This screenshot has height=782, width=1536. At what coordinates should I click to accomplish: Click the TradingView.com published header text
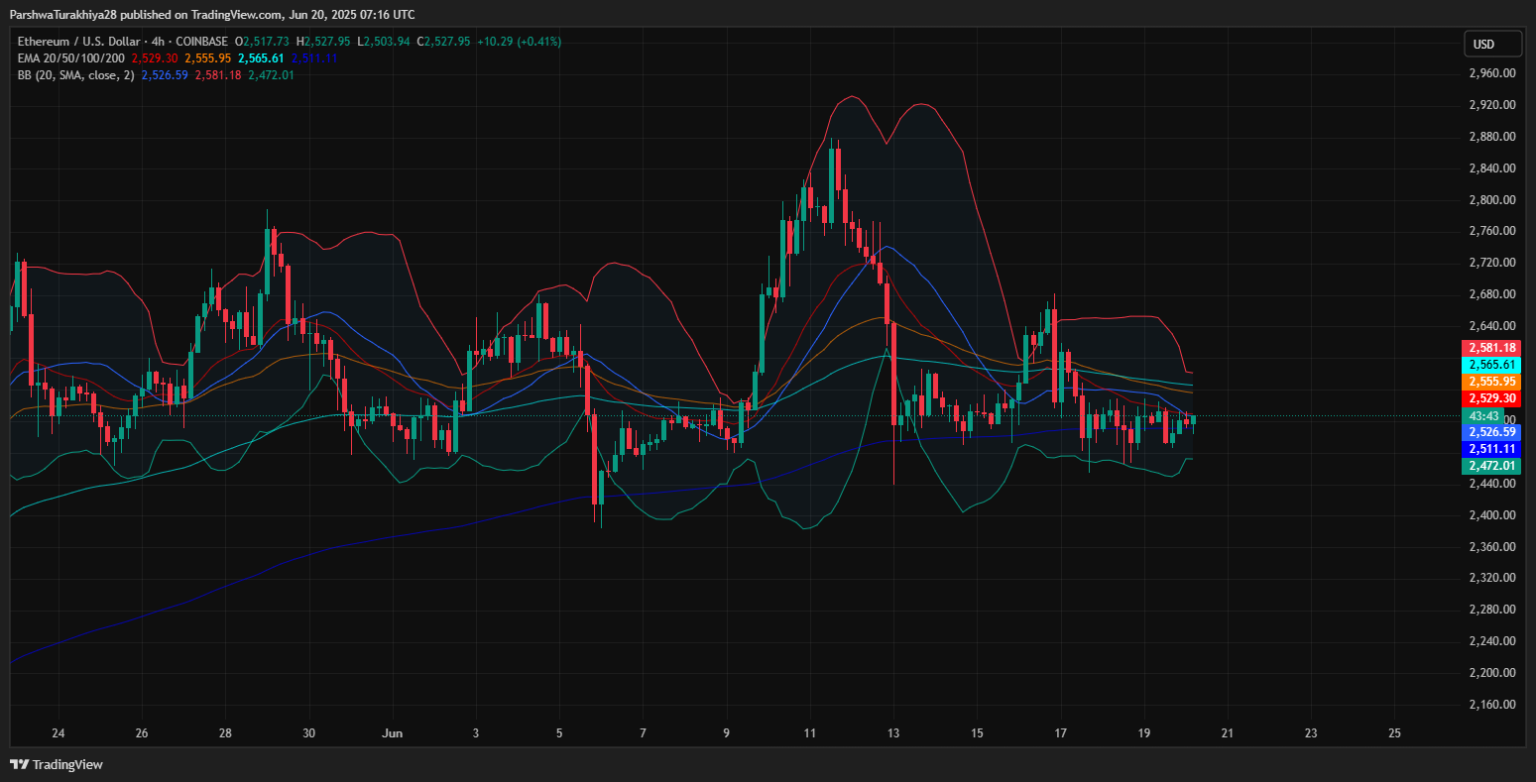click(212, 14)
